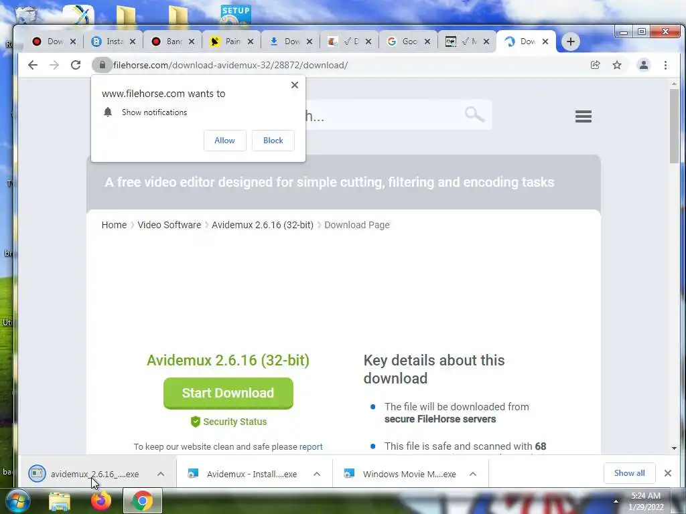The image size is (686, 514).
Task: Go to Home breadcrumb
Action: [114, 225]
